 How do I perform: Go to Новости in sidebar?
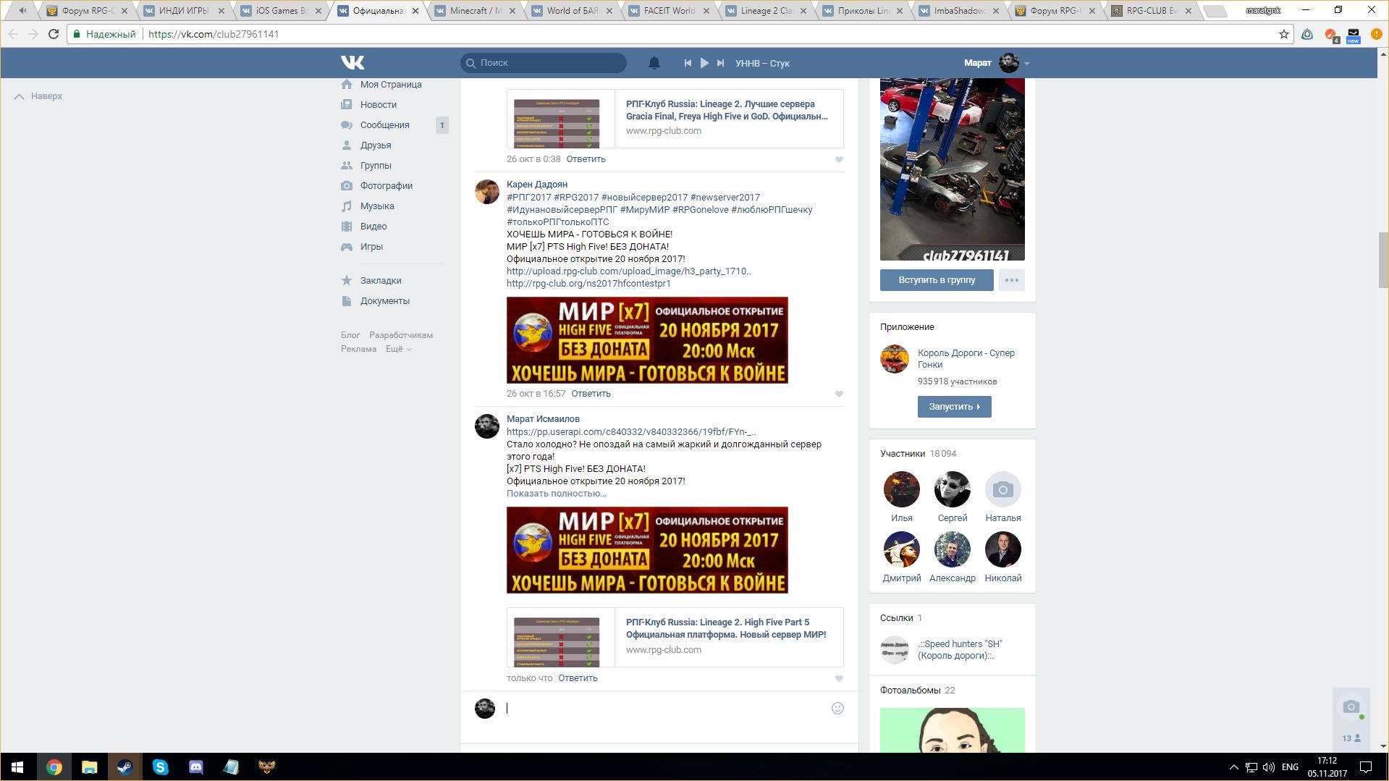[x=379, y=105]
